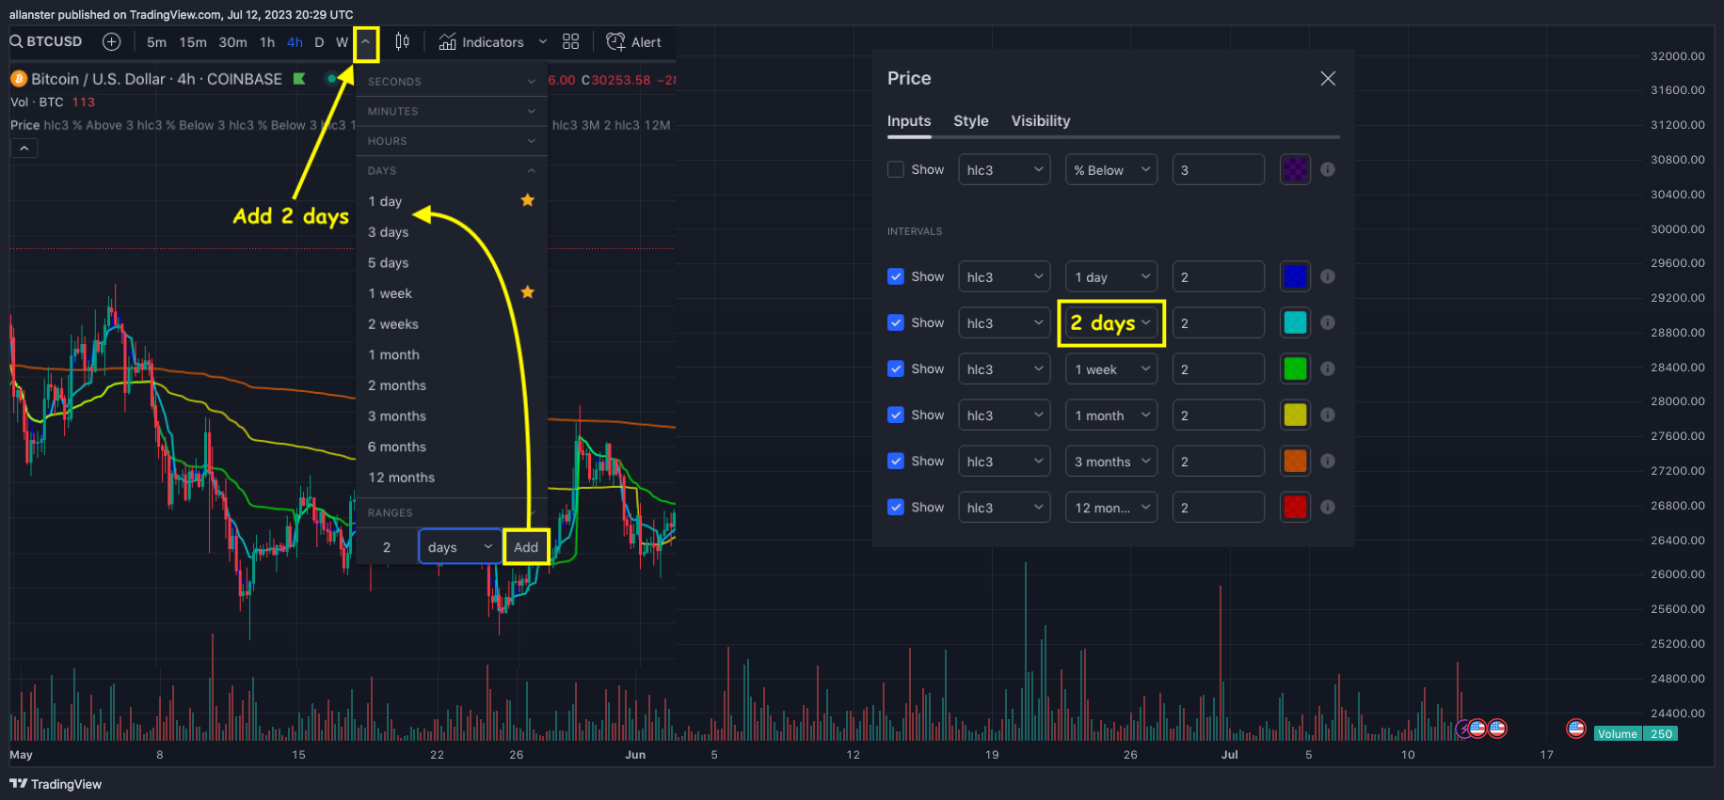This screenshot has width=1724, height=800.
Task: Toggle favorite star for 1 week
Action: coord(527,292)
